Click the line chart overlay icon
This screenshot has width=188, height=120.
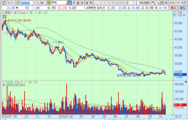[x=159, y=3]
